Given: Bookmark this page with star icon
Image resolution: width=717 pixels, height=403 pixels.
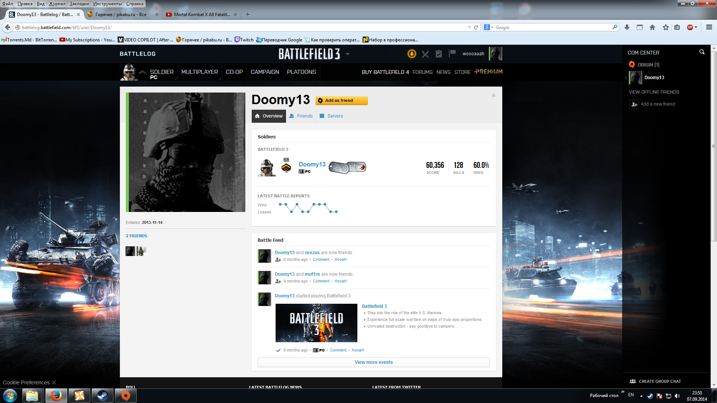Looking at the screenshot, I should coord(665,27).
